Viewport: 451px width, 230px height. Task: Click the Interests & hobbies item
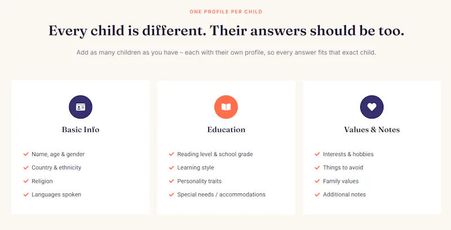click(348, 154)
